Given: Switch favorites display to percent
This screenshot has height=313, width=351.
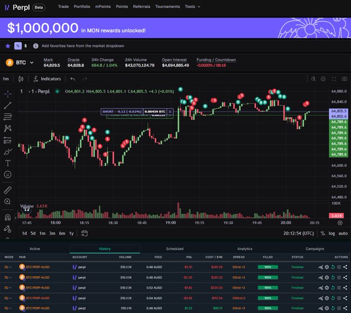Looking at the screenshot, I should [18, 46].
